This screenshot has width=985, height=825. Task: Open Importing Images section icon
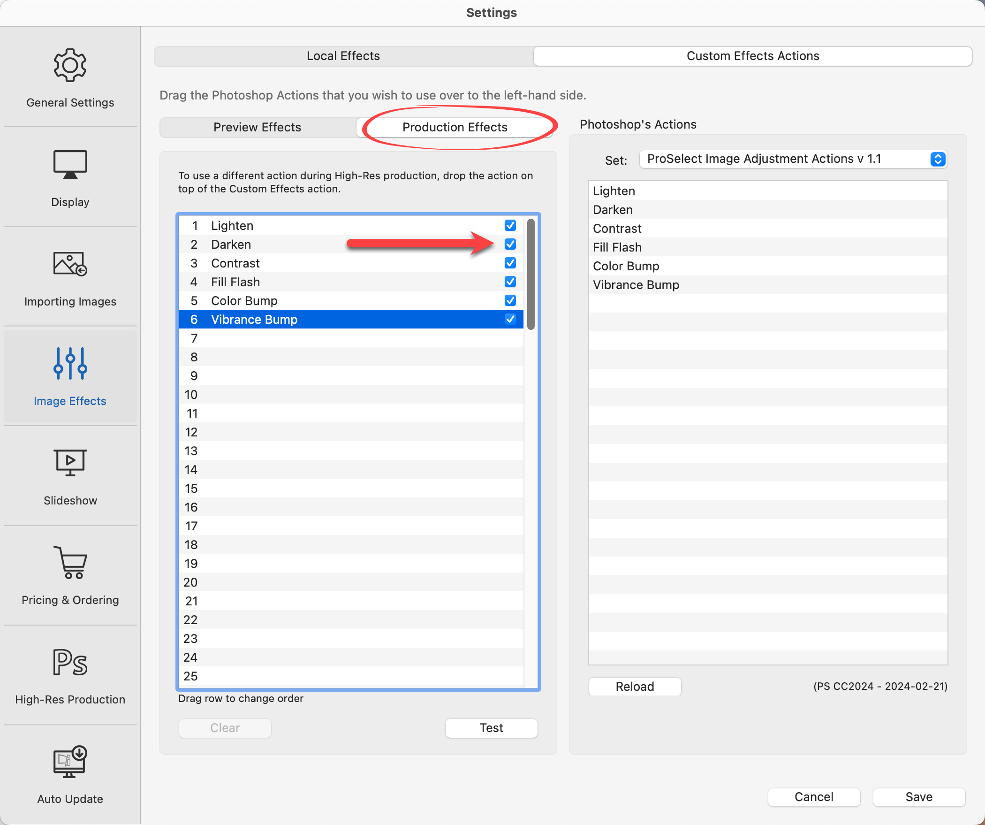tap(70, 264)
